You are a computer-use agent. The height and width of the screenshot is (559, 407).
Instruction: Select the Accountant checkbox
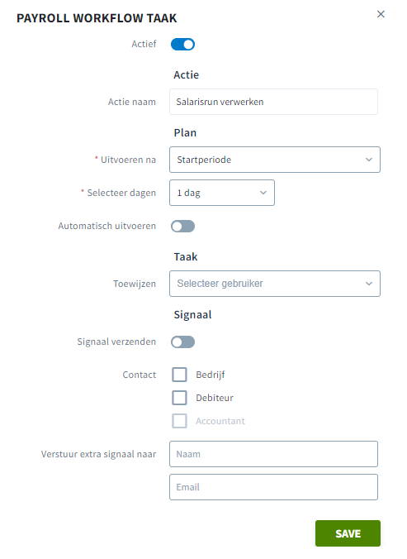(x=179, y=421)
